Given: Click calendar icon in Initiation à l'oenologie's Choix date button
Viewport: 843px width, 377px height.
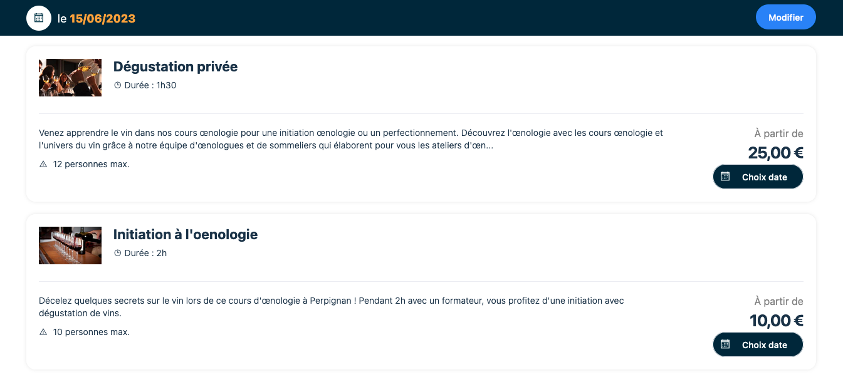Looking at the screenshot, I should point(725,344).
